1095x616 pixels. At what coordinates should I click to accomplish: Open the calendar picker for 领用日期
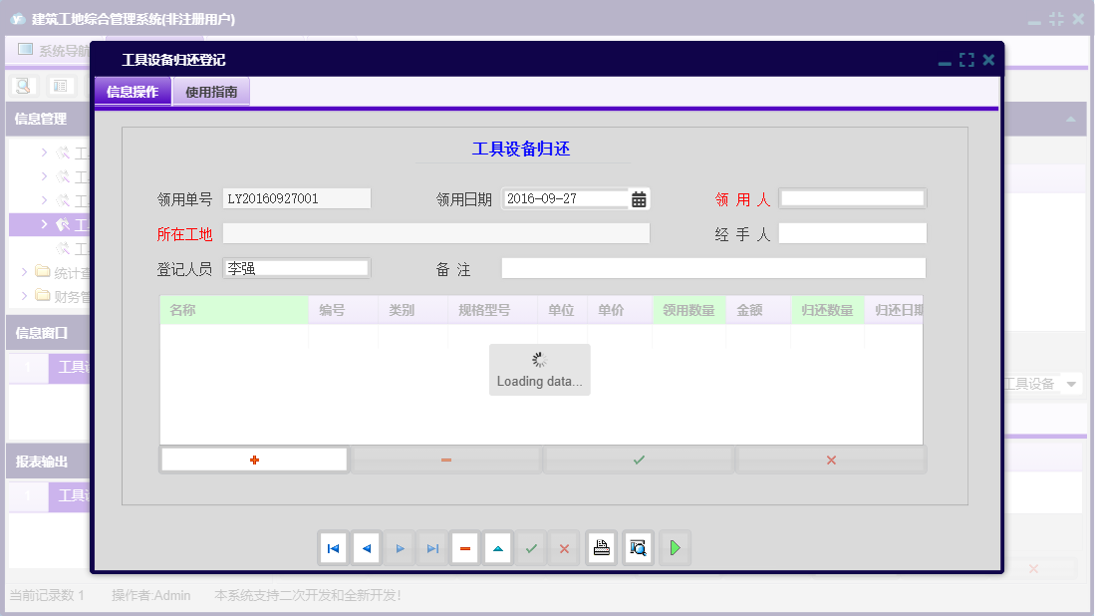pyautogui.click(x=638, y=198)
